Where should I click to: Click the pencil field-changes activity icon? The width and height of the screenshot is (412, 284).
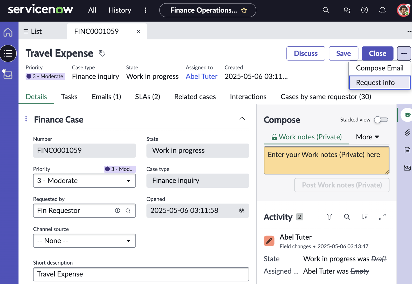269,241
